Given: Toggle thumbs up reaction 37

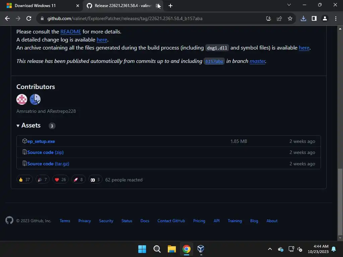Looking at the screenshot, I should (x=24, y=180).
